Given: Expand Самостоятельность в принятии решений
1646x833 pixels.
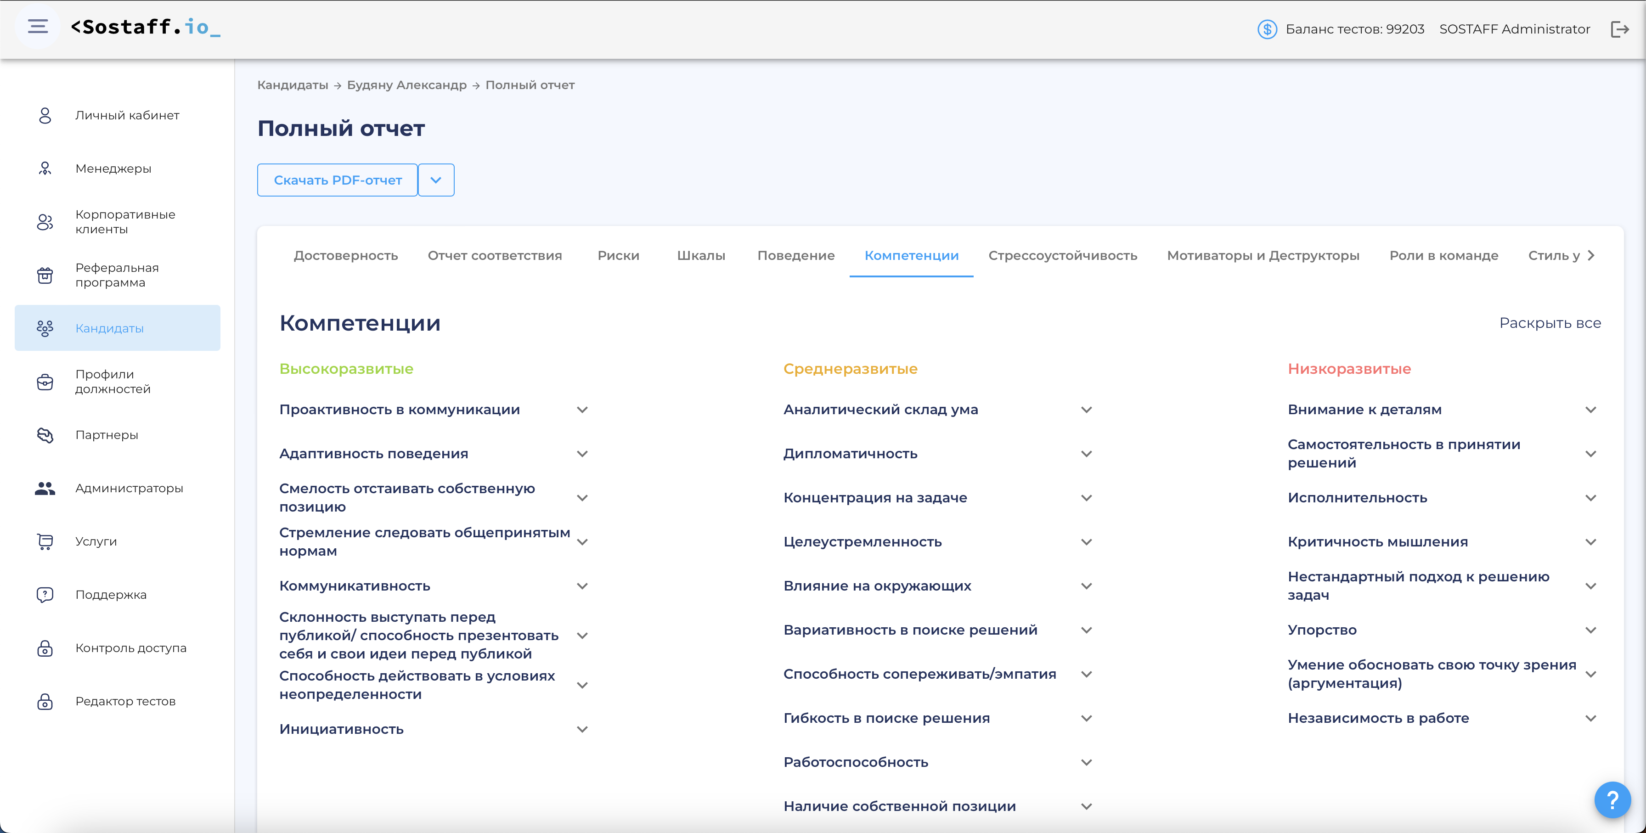Looking at the screenshot, I should coord(1590,454).
